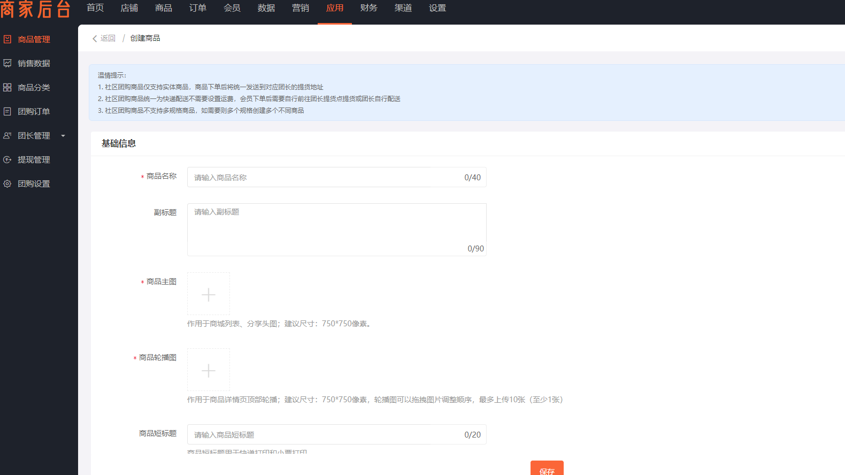Open the 营销 top menu

click(301, 8)
